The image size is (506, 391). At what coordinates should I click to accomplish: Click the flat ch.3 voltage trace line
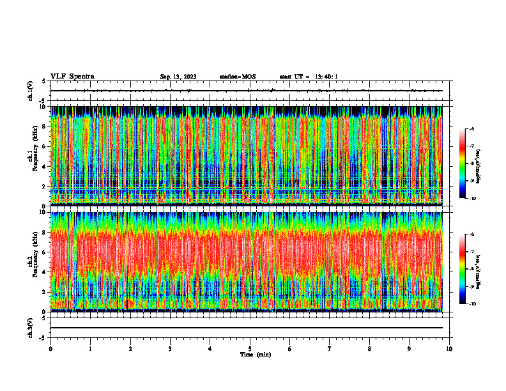click(247, 328)
